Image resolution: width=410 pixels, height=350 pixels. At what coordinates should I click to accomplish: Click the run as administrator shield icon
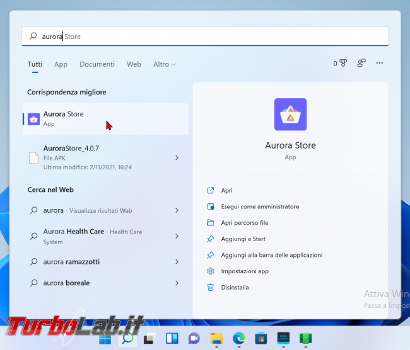[x=211, y=206]
